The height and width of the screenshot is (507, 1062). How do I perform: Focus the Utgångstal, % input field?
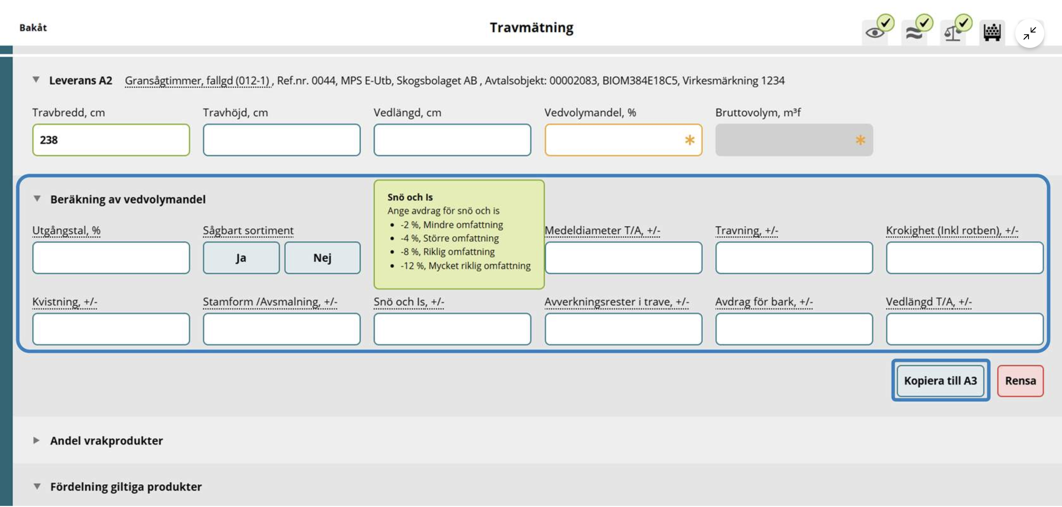(x=111, y=258)
